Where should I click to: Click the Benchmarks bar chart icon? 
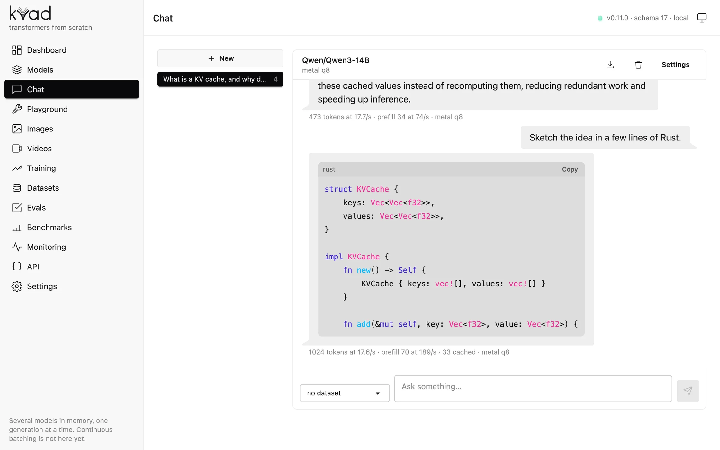pos(17,227)
